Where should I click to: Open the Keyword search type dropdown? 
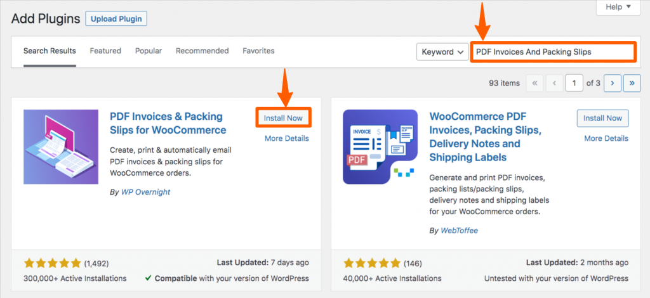click(442, 52)
